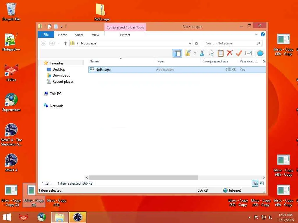
Task: Switch to Details view layout button
Action: tap(255, 183)
